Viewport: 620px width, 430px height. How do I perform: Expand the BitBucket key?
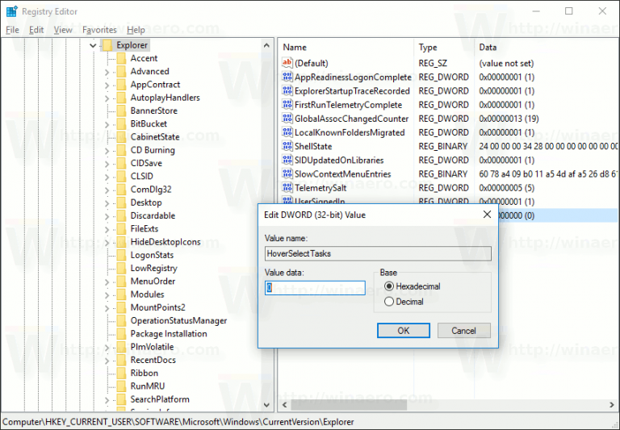[107, 124]
